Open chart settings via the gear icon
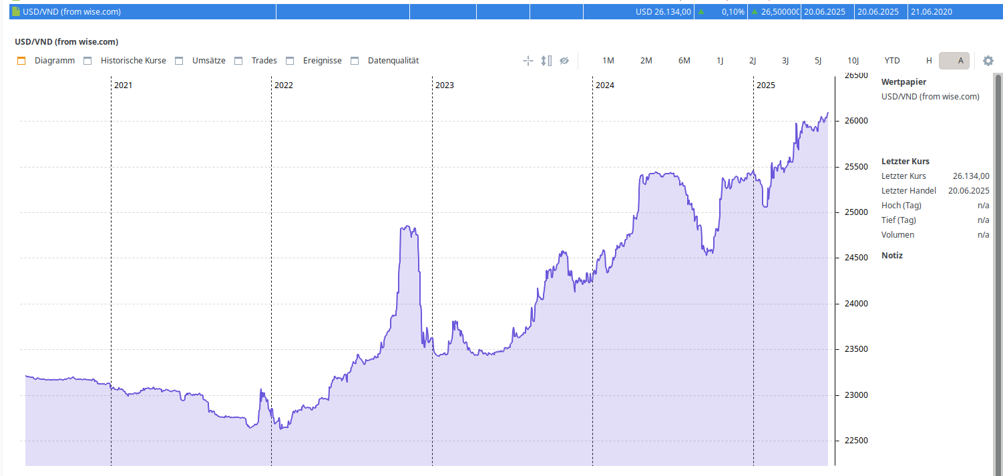This screenshot has width=1003, height=476. (988, 61)
